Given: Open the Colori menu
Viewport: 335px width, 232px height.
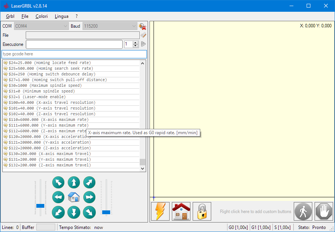Looking at the screenshot, I should click(x=41, y=16).
